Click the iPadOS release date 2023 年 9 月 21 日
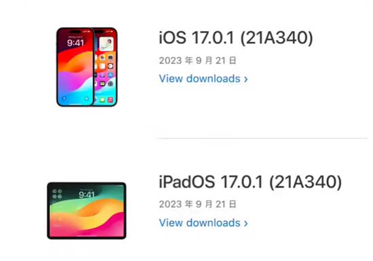This screenshot has width=373, height=261. click(x=197, y=204)
